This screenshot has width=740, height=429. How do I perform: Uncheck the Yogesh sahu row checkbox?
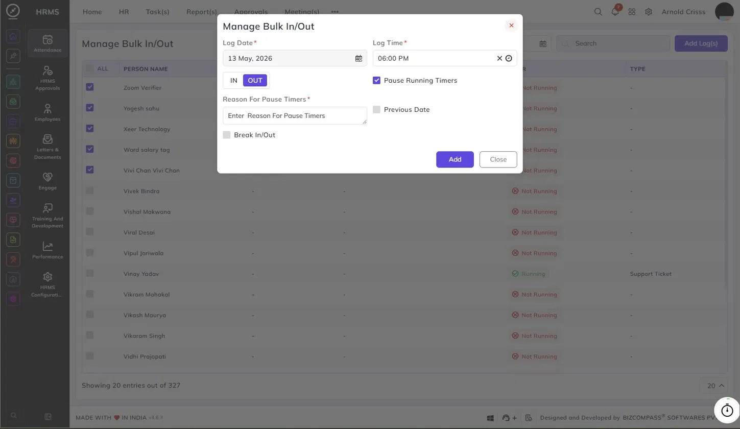90,108
